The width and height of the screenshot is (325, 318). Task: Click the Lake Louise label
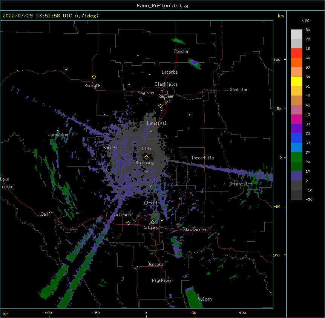[x=7, y=183]
